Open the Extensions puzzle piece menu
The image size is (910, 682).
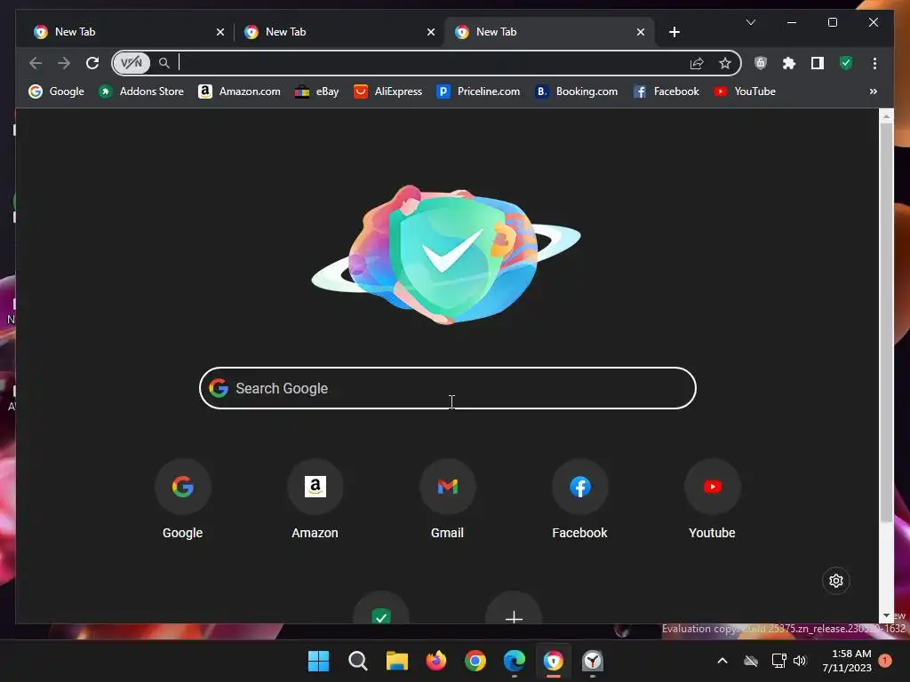coord(789,63)
